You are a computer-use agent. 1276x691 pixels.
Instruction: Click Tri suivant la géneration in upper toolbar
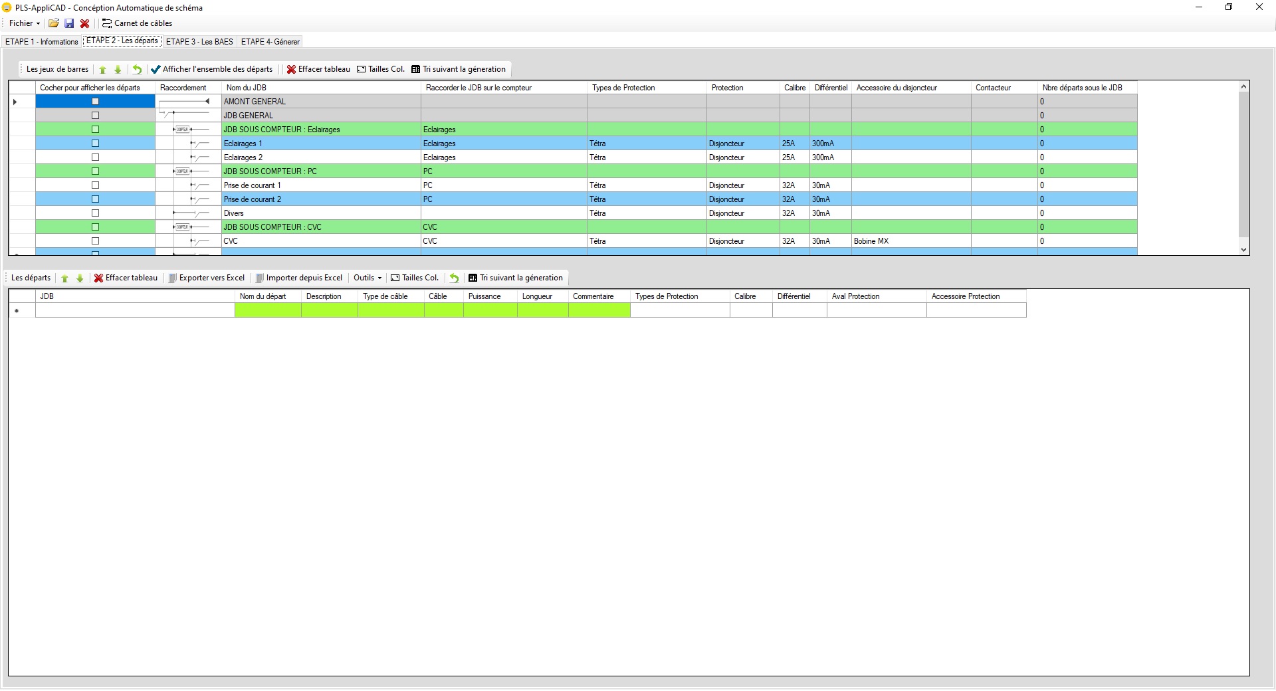point(459,69)
